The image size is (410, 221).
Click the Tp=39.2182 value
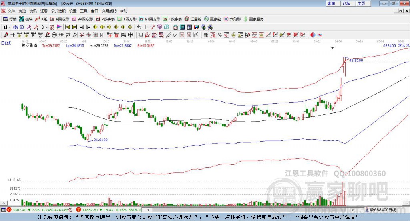tap(51, 46)
